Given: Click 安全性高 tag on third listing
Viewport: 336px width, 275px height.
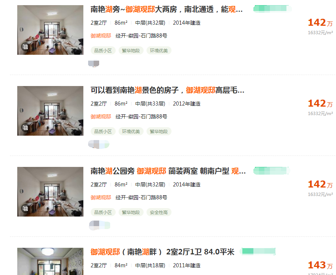Looking at the screenshot, I should (x=159, y=213).
